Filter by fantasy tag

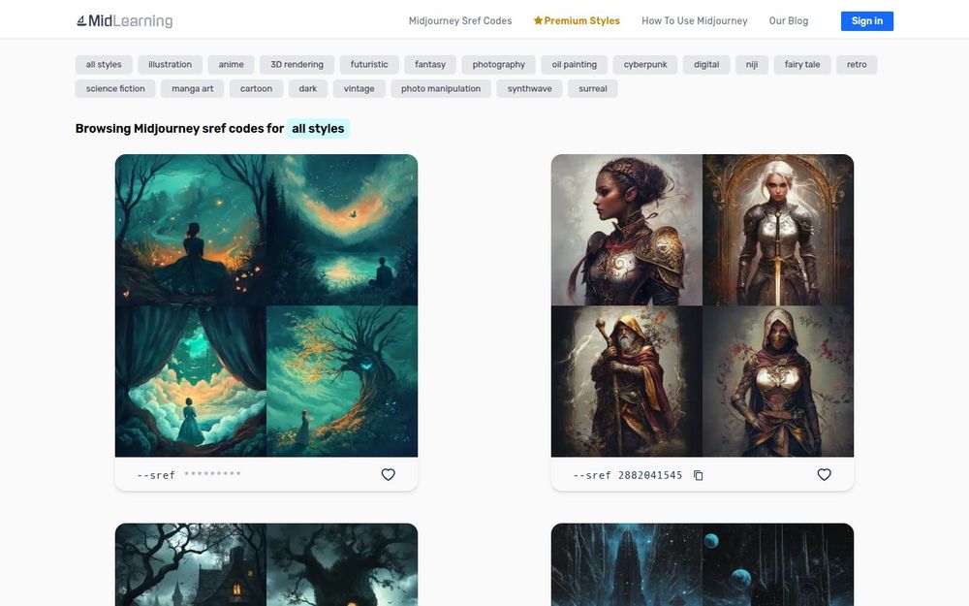coord(430,64)
